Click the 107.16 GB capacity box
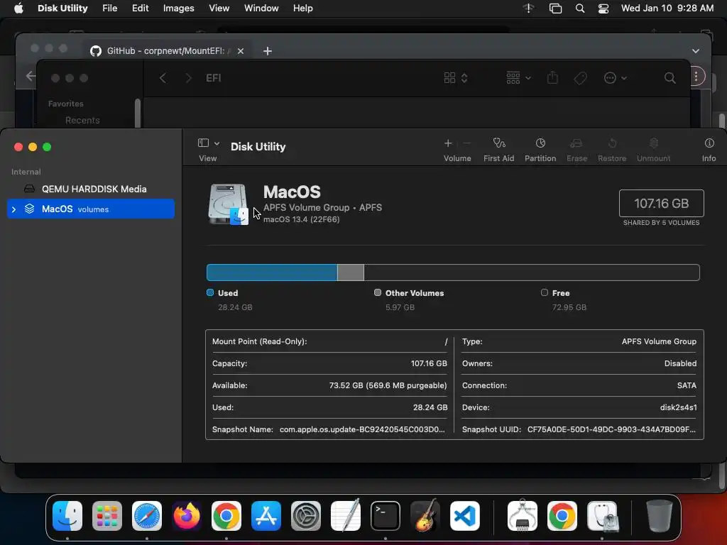The width and height of the screenshot is (727, 545). click(x=661, y=203)
